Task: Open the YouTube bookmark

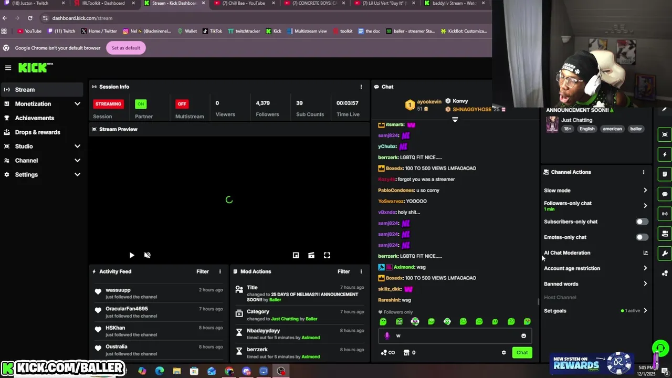Action: [29, 31]
